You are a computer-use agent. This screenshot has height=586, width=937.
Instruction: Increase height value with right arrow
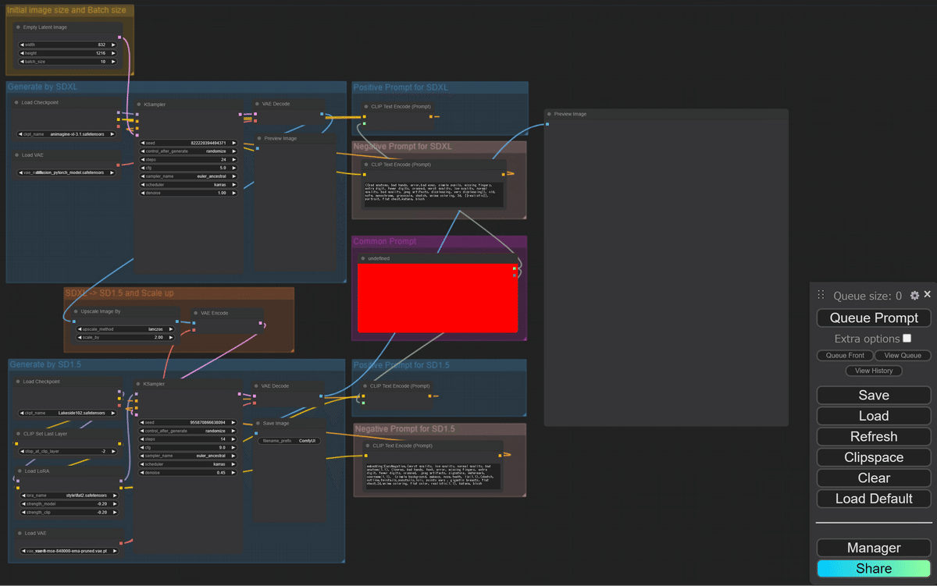[x=113, y=53]
